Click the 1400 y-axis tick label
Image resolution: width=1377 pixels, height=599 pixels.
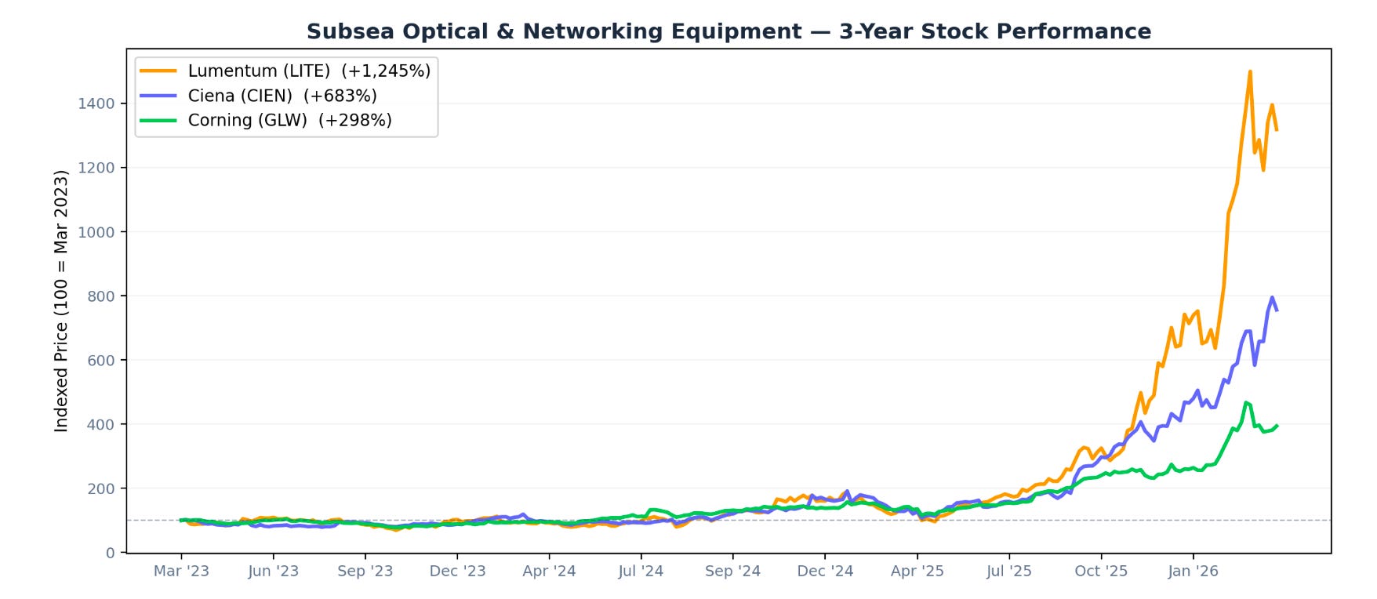click(x=96, y=103)
